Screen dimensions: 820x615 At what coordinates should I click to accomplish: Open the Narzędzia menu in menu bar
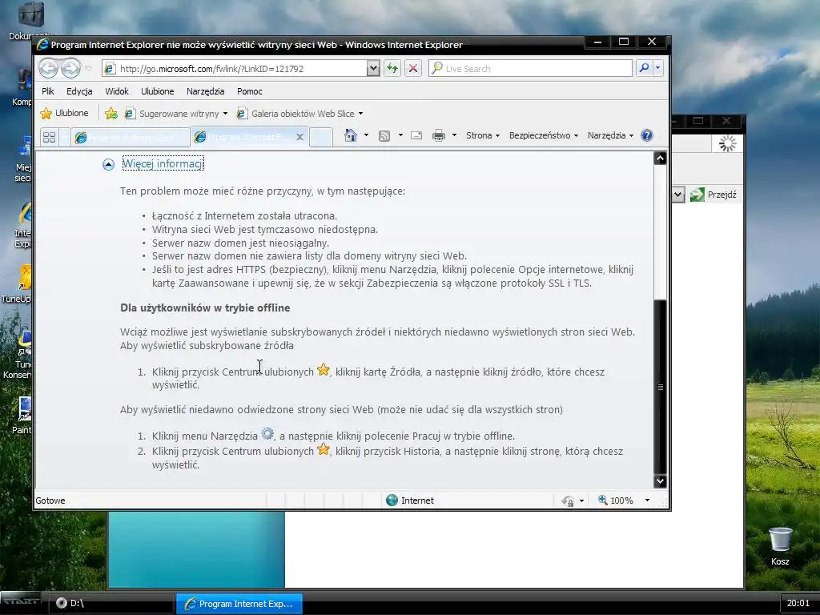tap(206, 91)
